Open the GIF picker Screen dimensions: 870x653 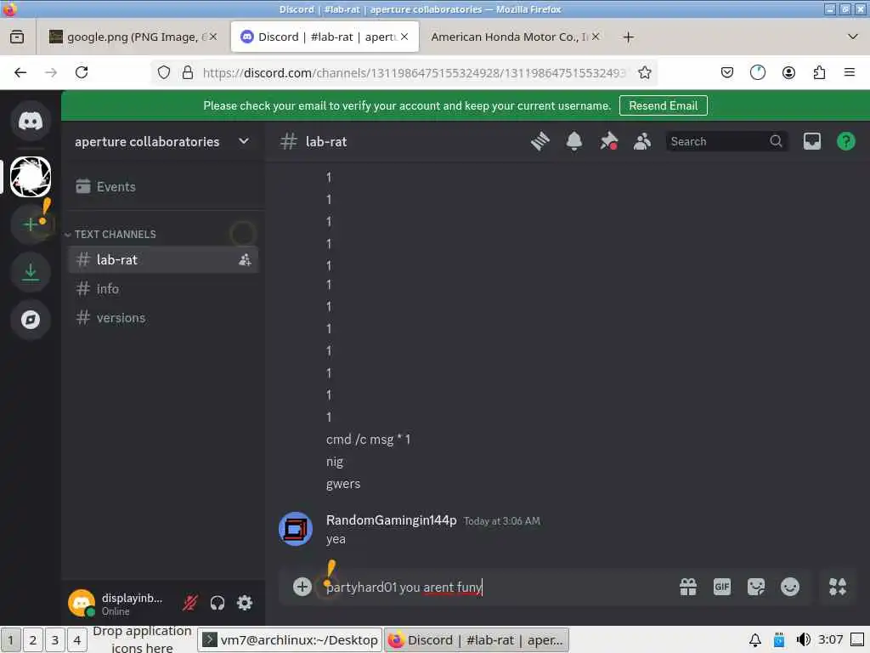(722, 587)
